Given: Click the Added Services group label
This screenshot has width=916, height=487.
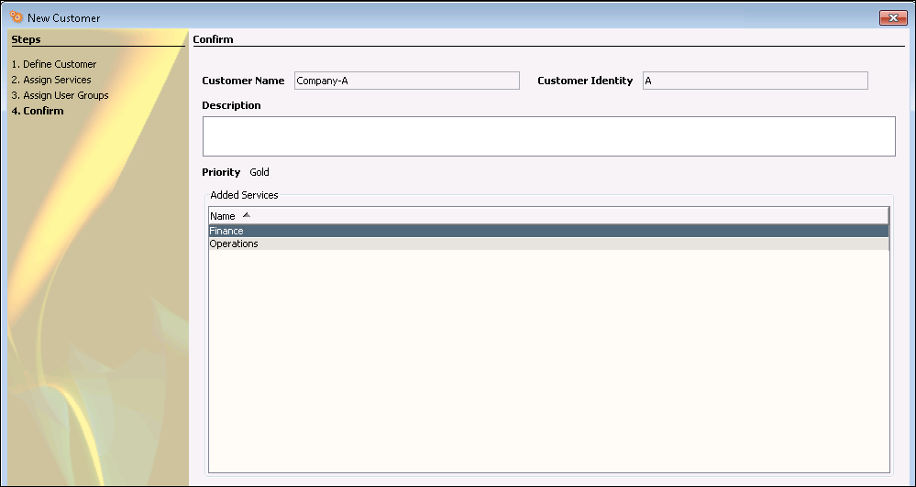Looking at the screenshot, I should tap(244, 195).
